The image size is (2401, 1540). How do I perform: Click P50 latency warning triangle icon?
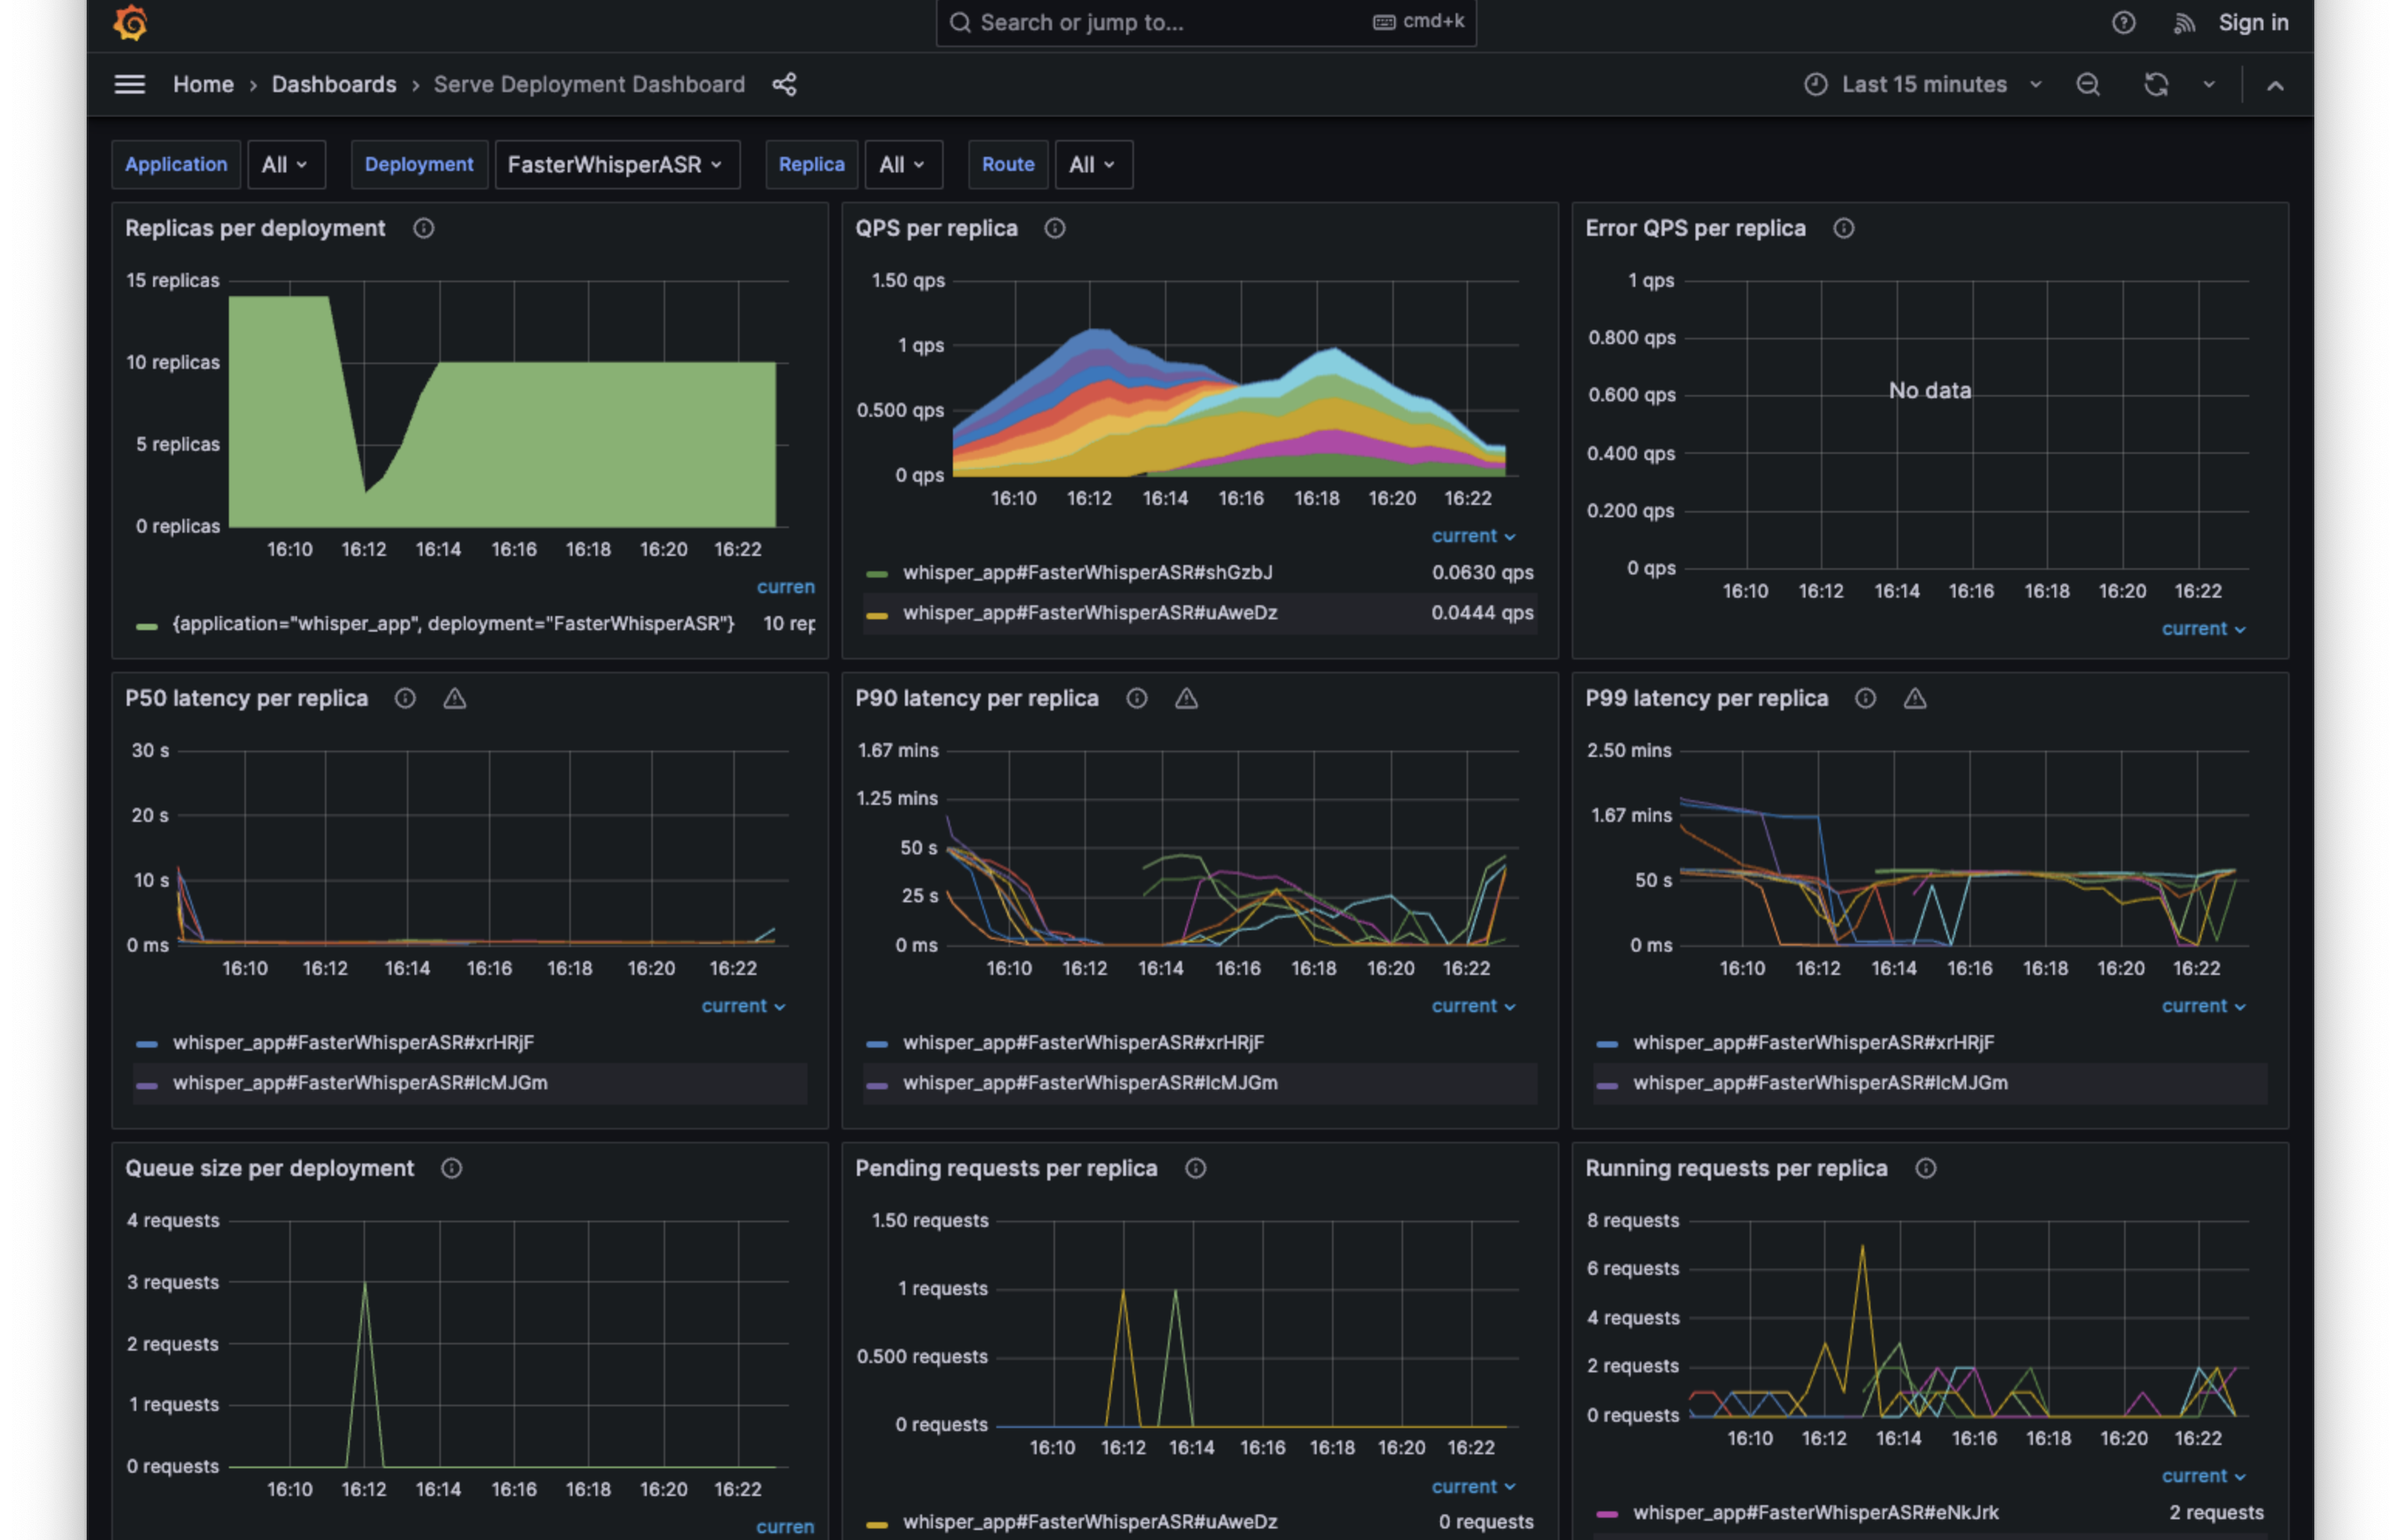pos(454,699)
